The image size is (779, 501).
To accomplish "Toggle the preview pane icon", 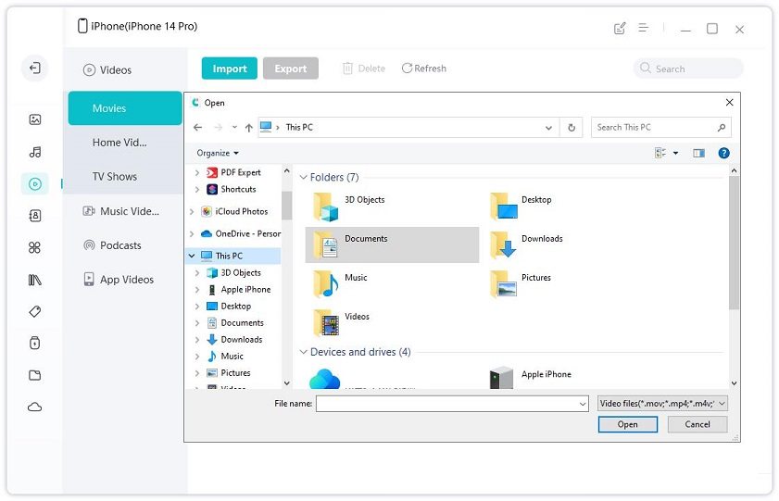I will coord(698,153).
